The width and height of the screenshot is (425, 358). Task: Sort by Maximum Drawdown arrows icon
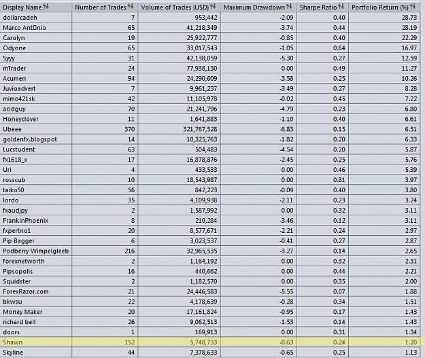click(x=289, y=7)
